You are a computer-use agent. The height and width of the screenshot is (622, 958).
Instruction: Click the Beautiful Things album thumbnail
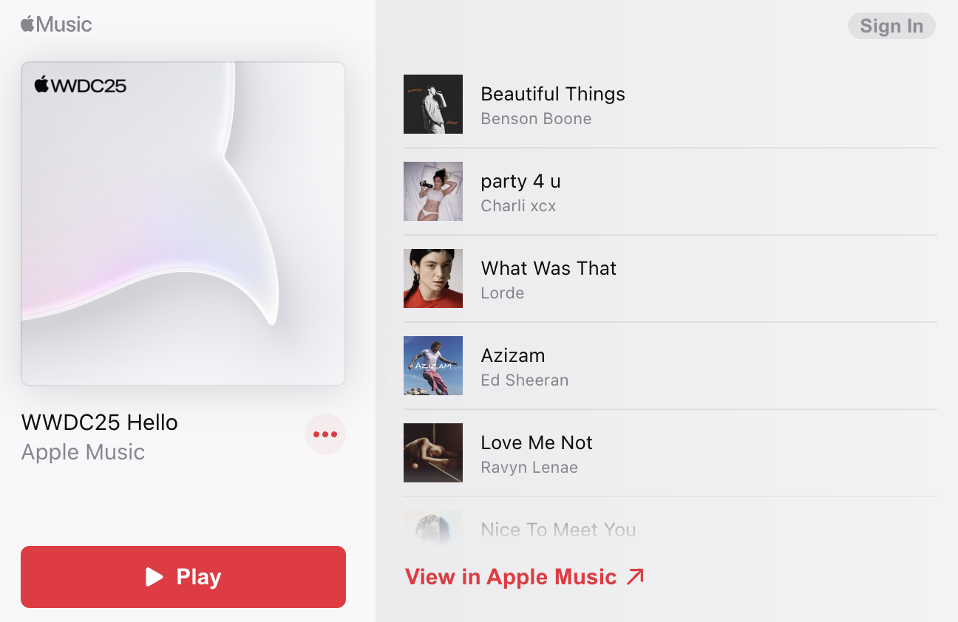coord(433,104)
